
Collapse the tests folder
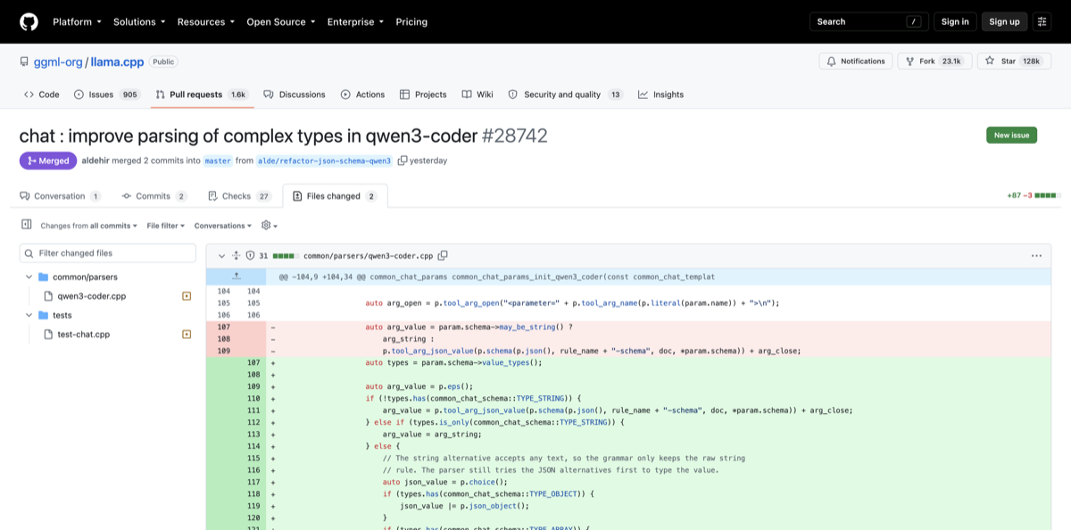(29, 316)
